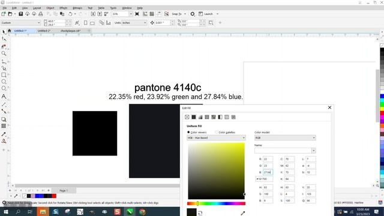Click the Print icon in the toolbar
This screenshot has width=384, height=216.
(41, 14)
